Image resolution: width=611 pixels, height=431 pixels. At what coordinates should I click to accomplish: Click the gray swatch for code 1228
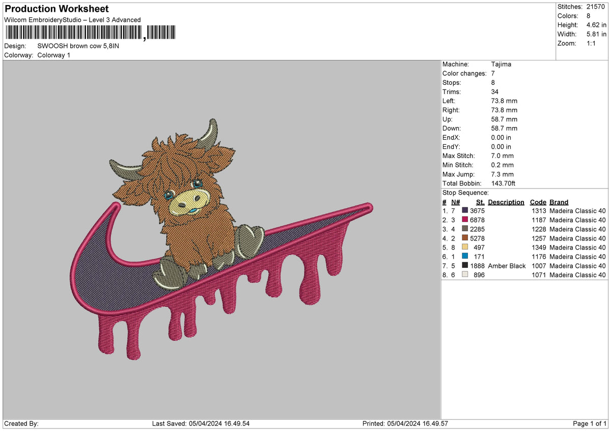tap(465, 229)
